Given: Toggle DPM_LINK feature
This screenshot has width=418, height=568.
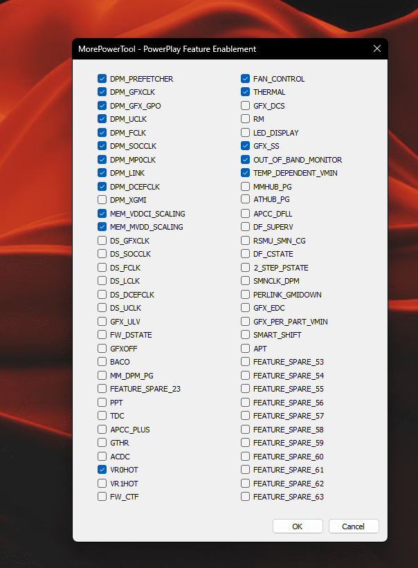Looking at the screenshot, I should click(102, 173).
